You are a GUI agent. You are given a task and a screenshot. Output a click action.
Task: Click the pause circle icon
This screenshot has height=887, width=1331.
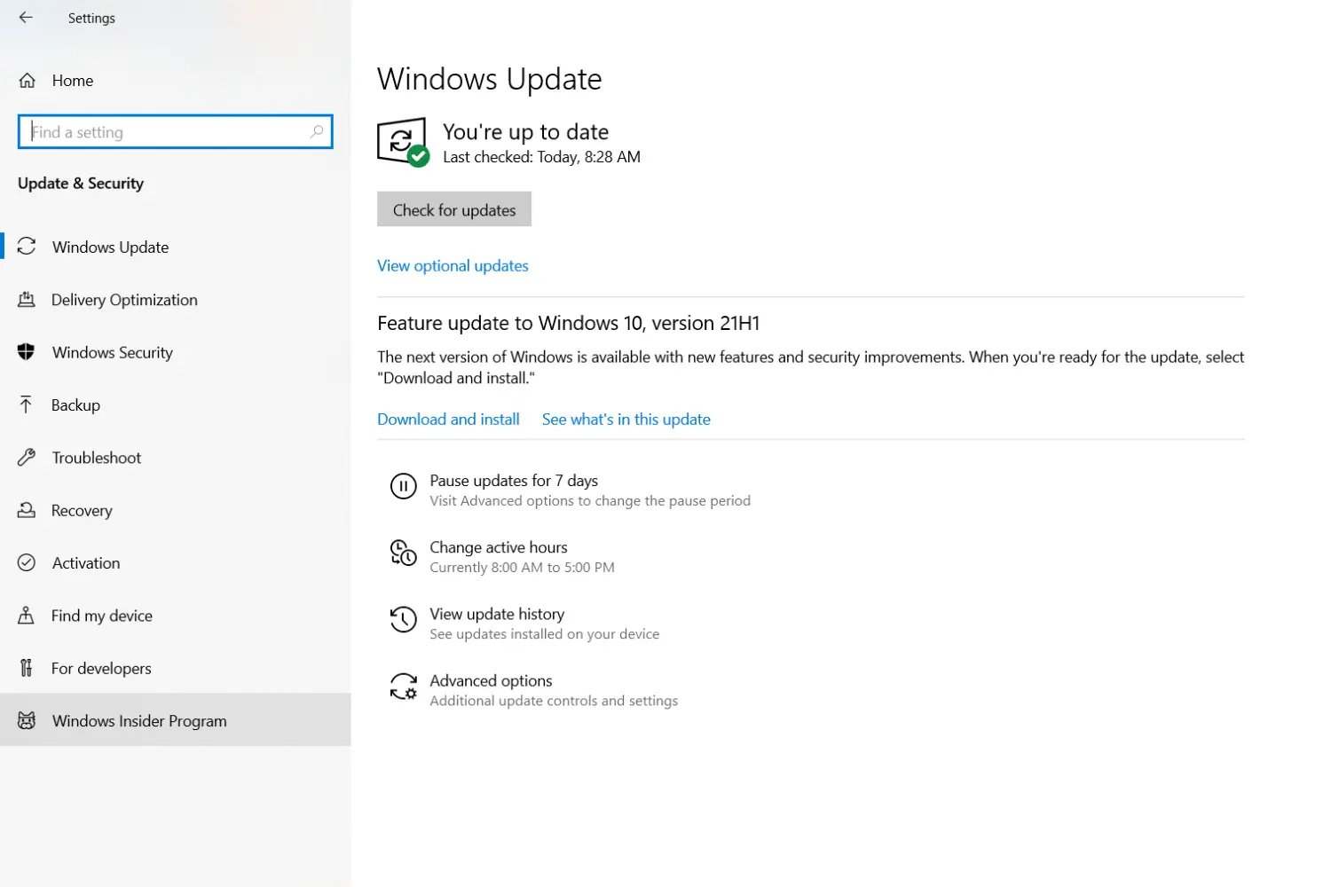(x=404, y=486)
